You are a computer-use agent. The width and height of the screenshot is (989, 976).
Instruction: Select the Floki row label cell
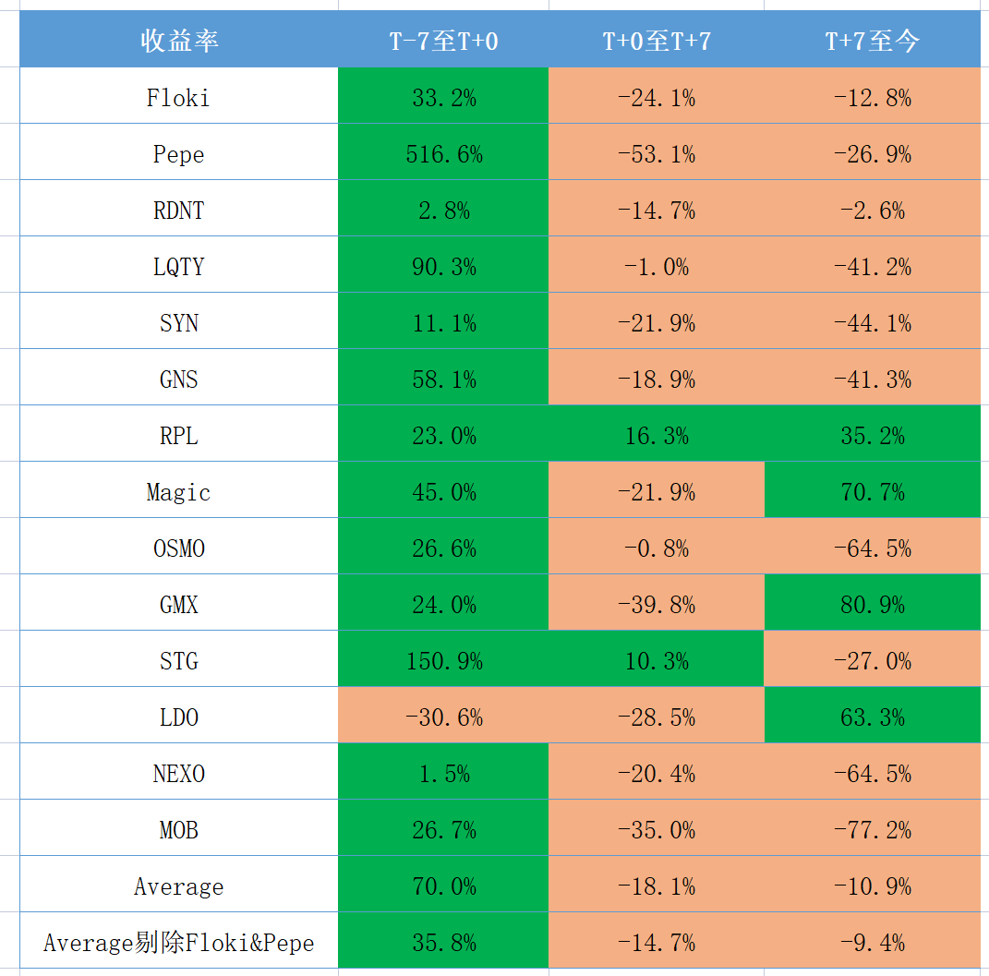[179, 98]
